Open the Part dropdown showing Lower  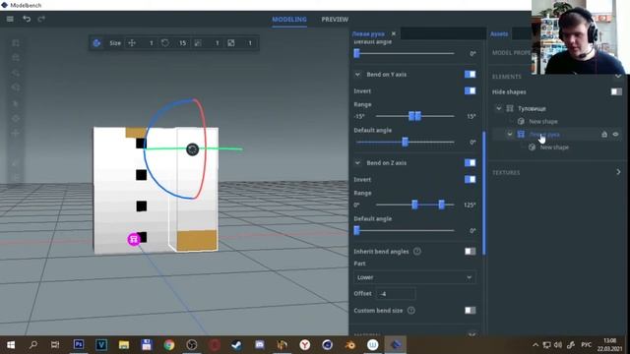click(414, 277)
